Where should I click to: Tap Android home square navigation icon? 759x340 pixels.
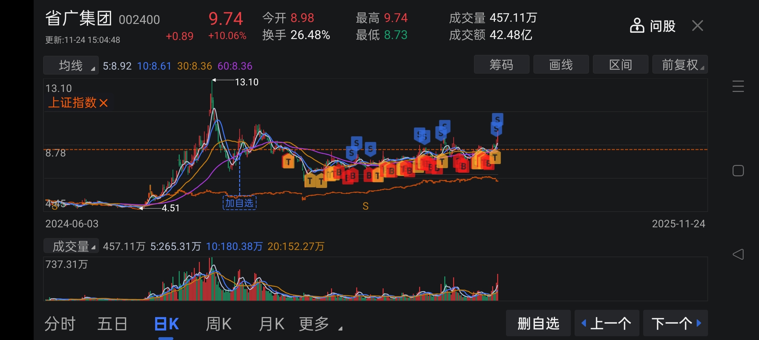(738, 171)
